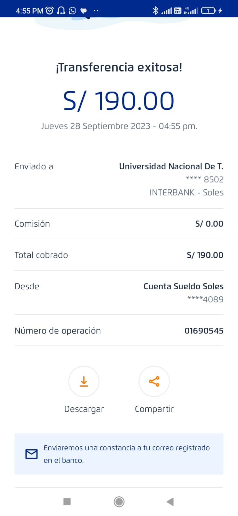Image resolution: width=238 pixels, height=516 pixels.
Task: Click the Descargar text label
Action: [x=84, y=409]
